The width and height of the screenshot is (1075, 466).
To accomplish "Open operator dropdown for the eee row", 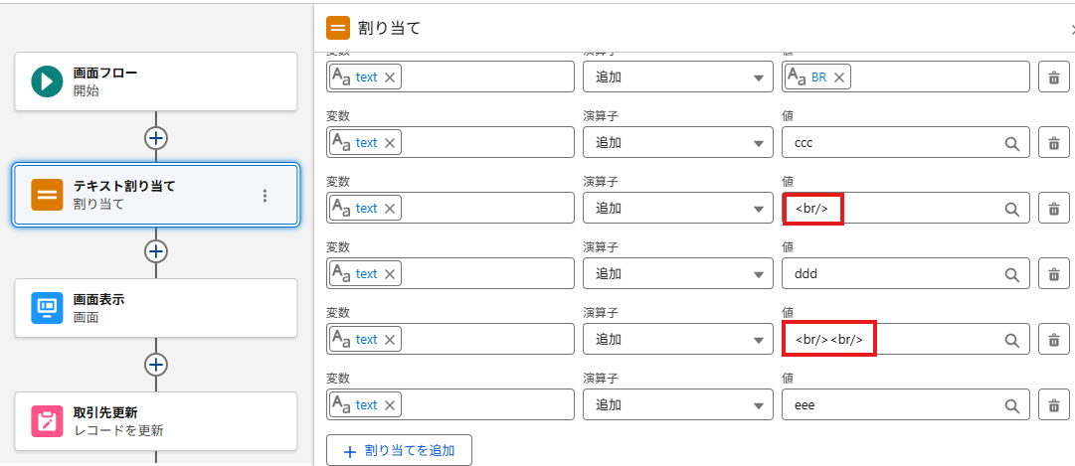I will click(x=677, y=405).
